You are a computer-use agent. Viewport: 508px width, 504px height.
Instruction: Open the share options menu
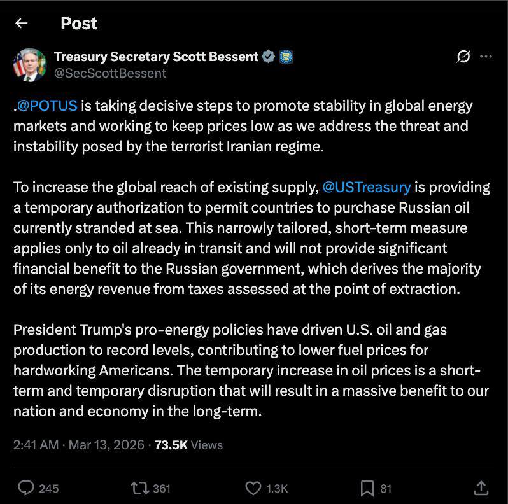[481, 488]
